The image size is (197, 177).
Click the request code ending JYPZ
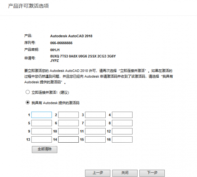point(54,61)
